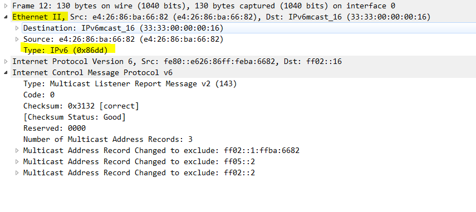The image size is (476, 212).
Task: Select the Checksum Status: Good line
Action: 75,117
